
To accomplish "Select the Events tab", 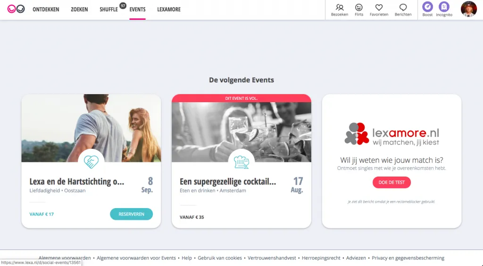I will [137, 9].
